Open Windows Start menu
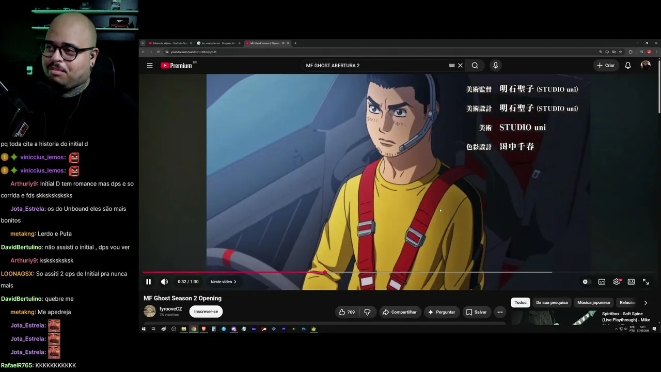Screen dimensions: 661x372 [144, 329]
